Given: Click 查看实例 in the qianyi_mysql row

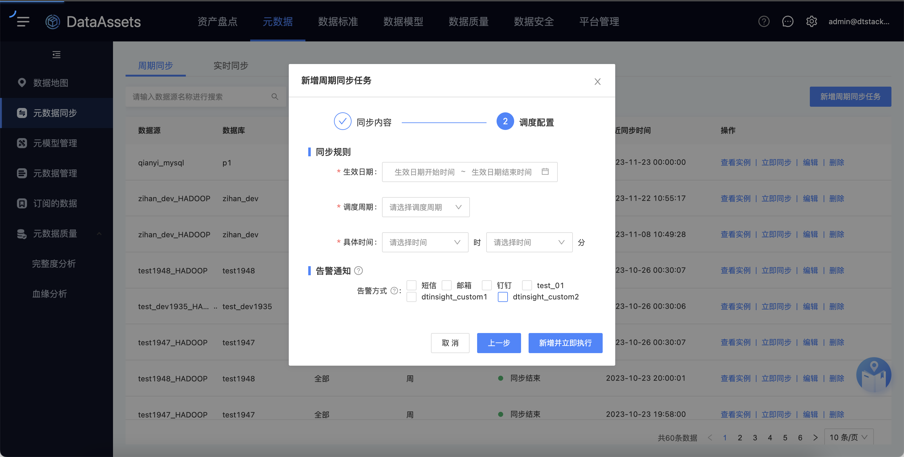Looking at the screenshot, I should tap(735, 162).
